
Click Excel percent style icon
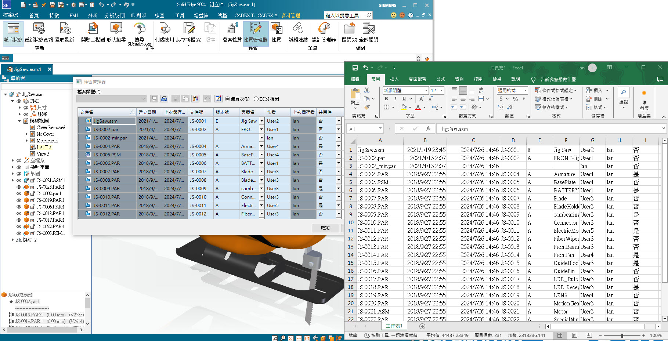pyautogui.click(x=516, y=99)
